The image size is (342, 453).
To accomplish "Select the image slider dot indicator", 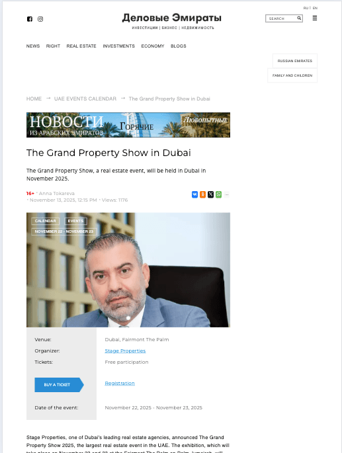I will point(128,318).
